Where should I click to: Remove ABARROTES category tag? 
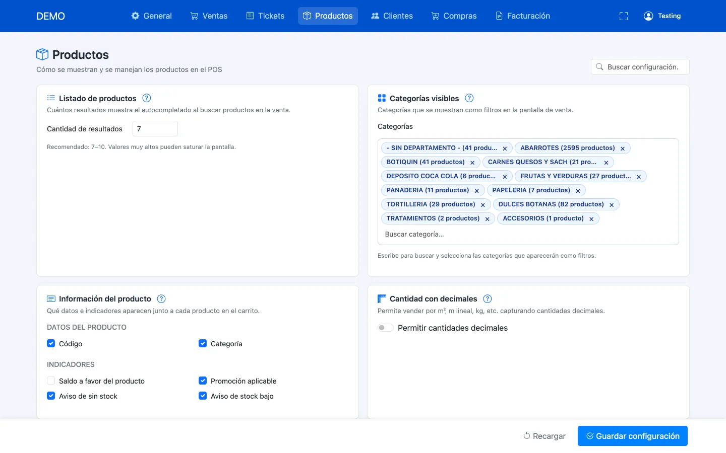tap(623, 148)
